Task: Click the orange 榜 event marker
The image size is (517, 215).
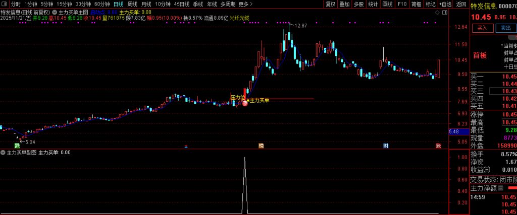Action: [x=261, y=146]
